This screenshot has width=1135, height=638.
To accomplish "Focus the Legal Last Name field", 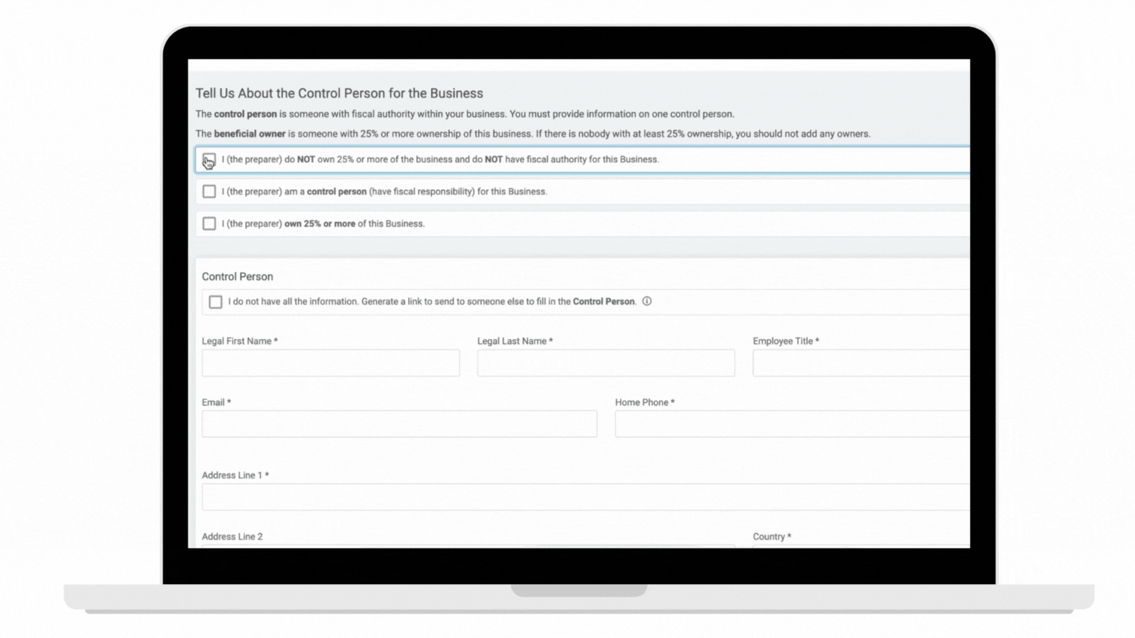I will [x=606, y=363].
